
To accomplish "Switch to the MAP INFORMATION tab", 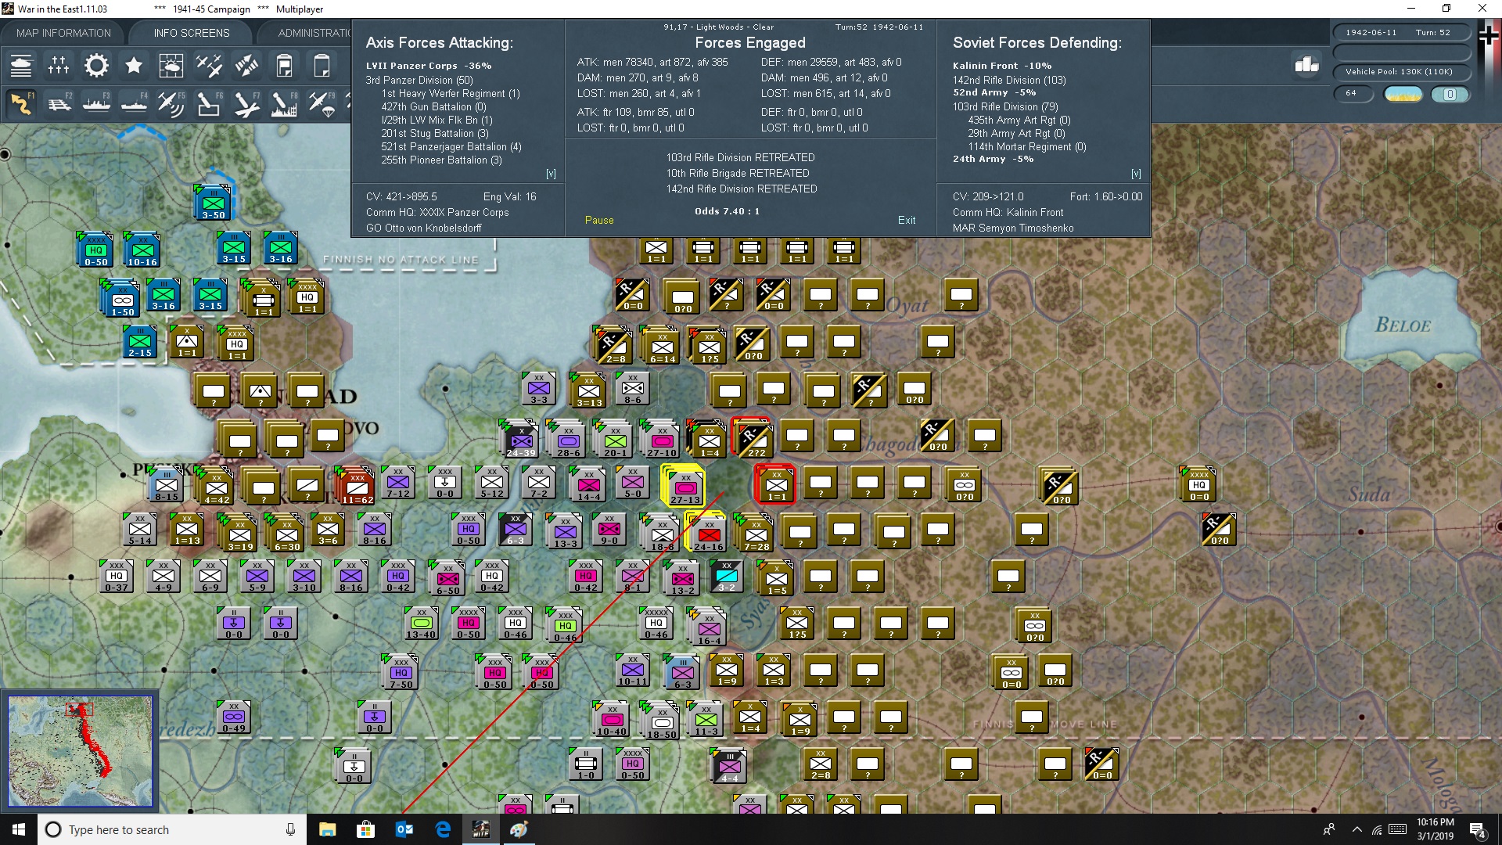I will (x=63, y=33).
